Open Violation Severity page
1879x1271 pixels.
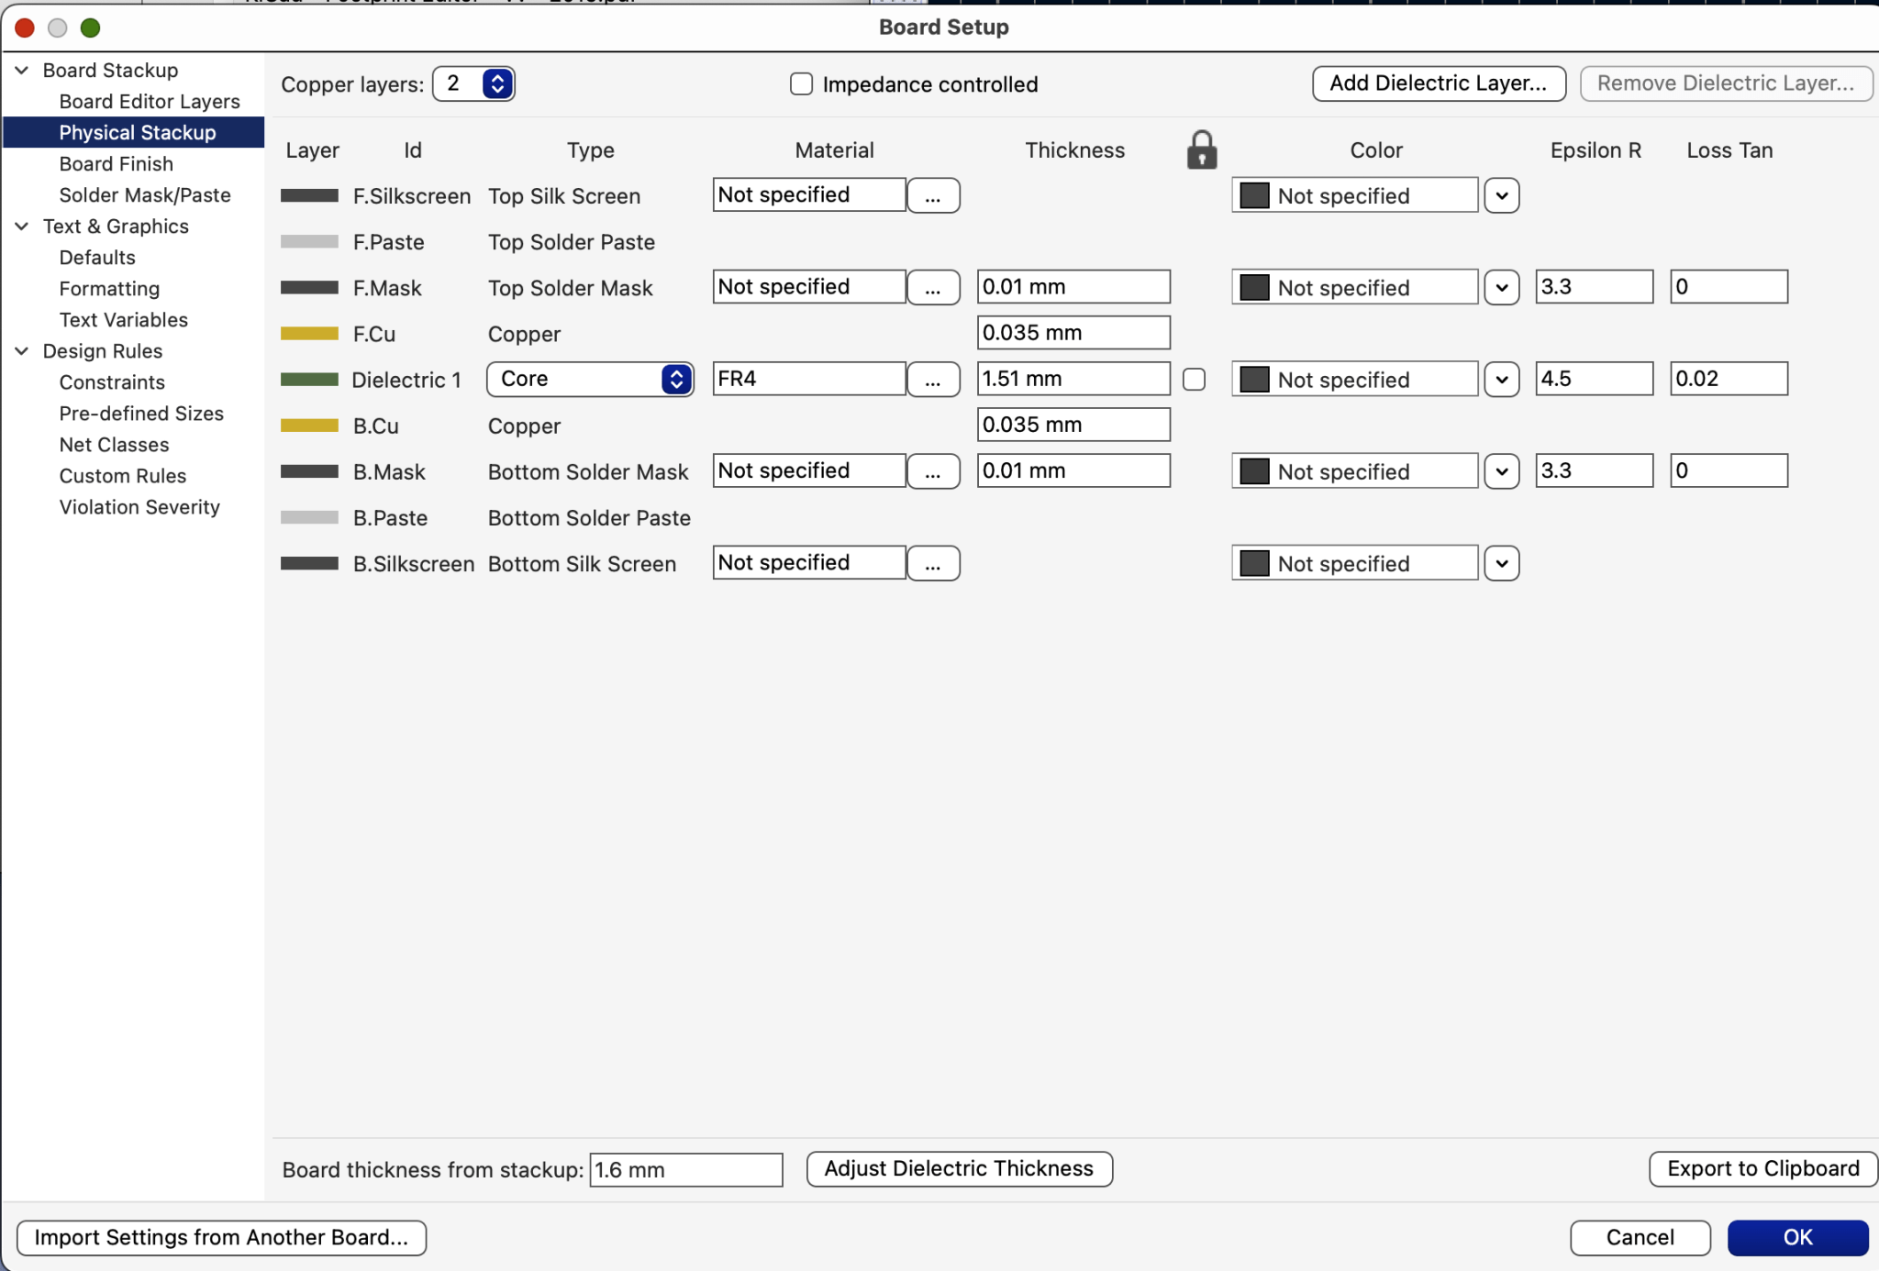[x=139, y=506]
